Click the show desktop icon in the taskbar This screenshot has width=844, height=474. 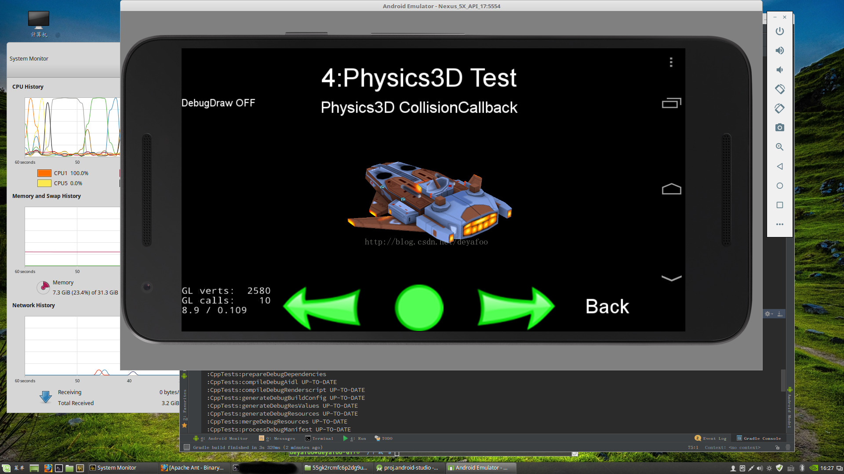(34, 468)
